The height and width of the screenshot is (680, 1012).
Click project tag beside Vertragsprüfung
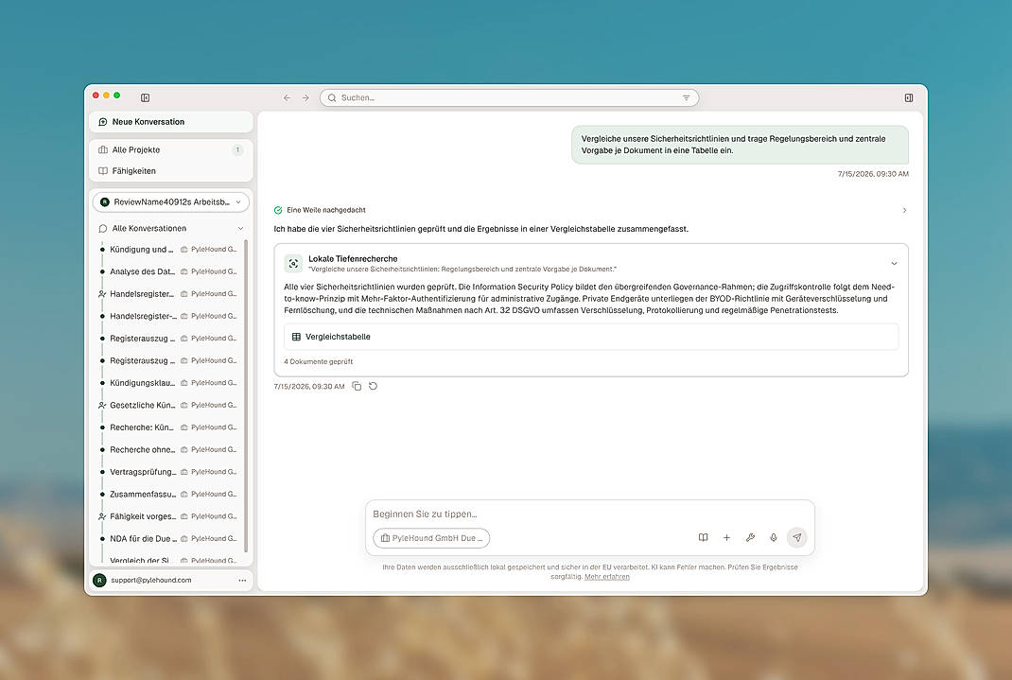(x=208, y=472)
